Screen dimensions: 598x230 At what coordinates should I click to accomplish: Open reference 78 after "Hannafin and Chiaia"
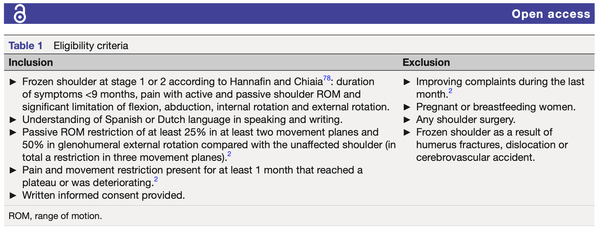[x=327, y=78]
